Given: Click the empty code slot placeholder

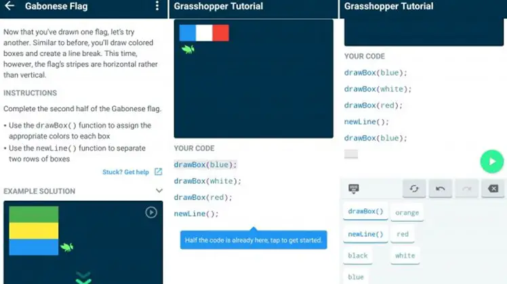Looking at the screenshot, I should tap(351, 154).
